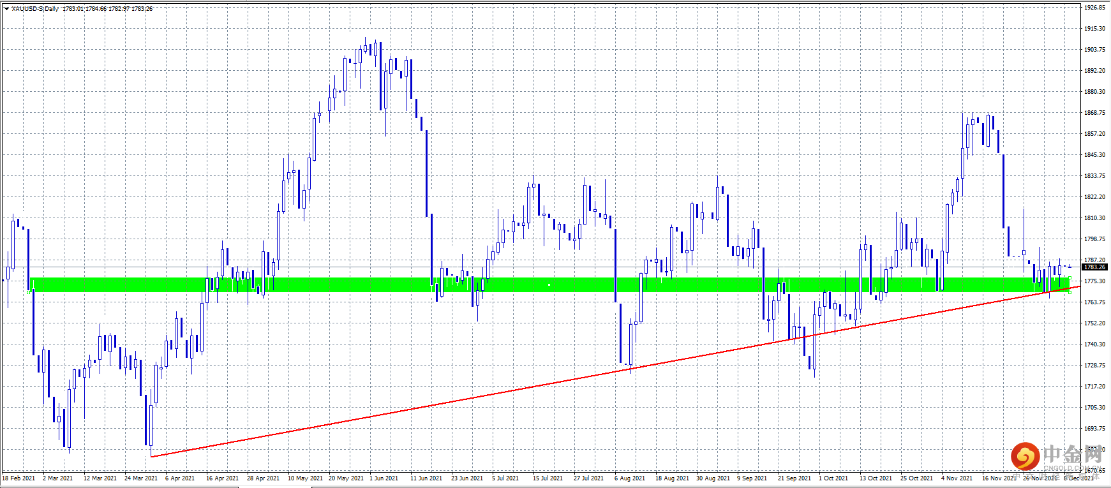Select the 21 Sep 2021 date label

[x=794, y=478]
